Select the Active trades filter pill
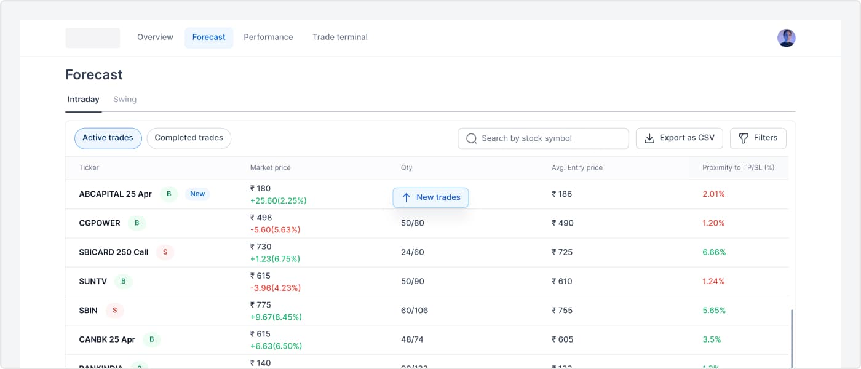The image size is (861, 369). [x=108, y=138]
